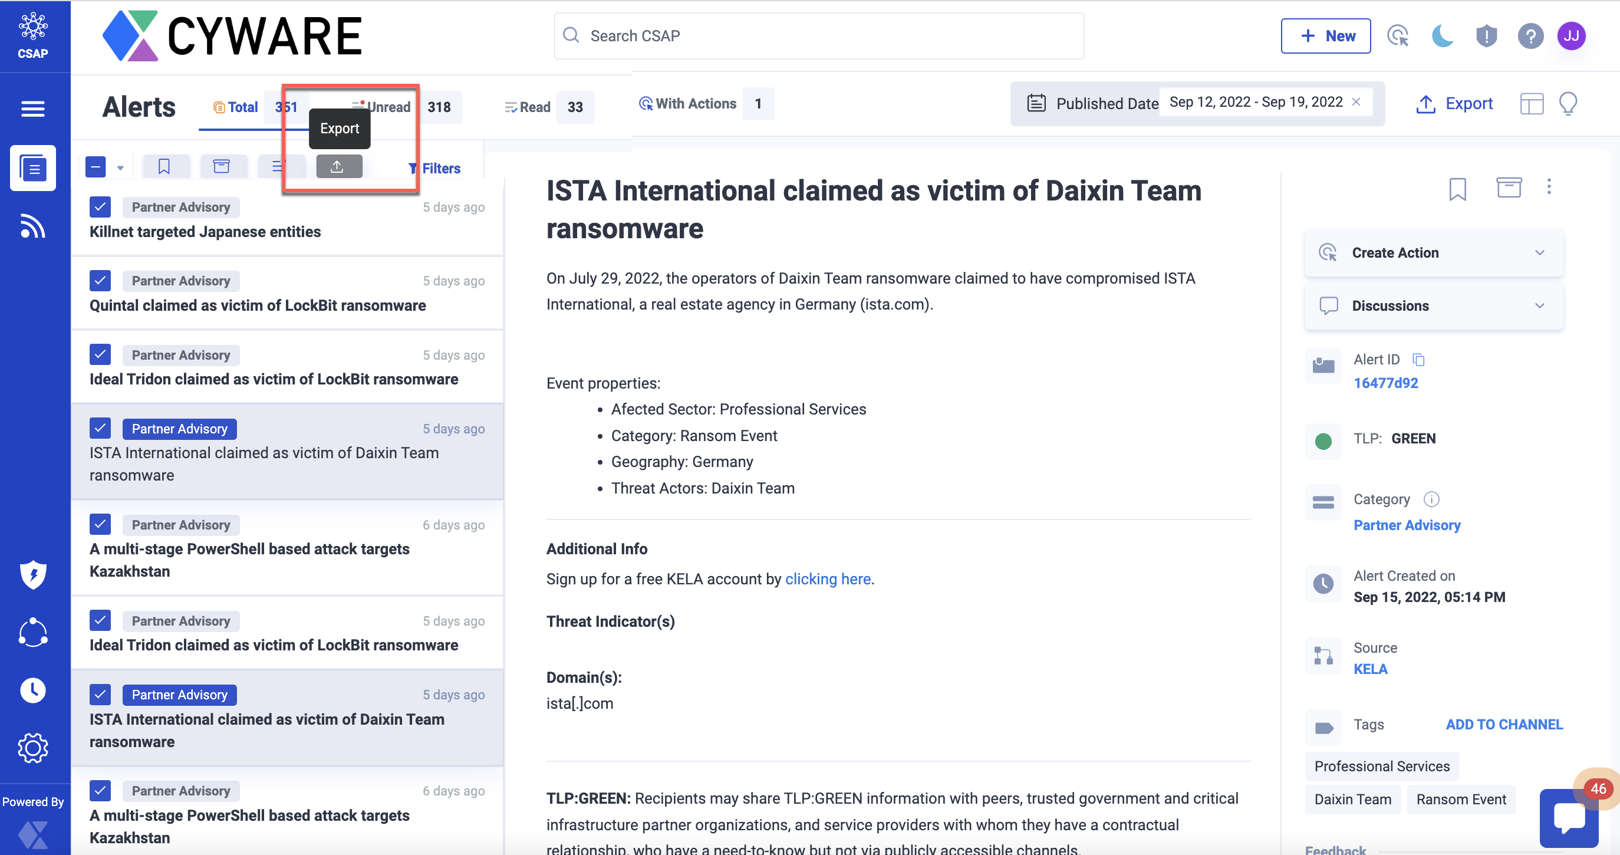This screenshot has width=1620, height=855.
Task: Click the Search CSAP field
Action: point(818,36)
